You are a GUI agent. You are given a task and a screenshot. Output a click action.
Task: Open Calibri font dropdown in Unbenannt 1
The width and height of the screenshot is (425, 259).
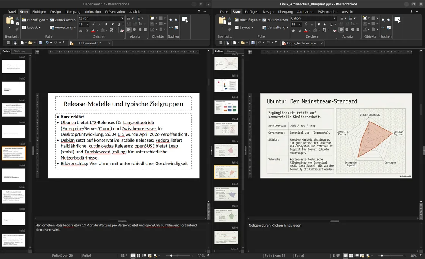tap(122, 19)
